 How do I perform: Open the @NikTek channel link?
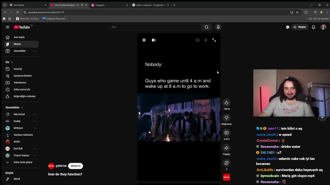[61, 166]
